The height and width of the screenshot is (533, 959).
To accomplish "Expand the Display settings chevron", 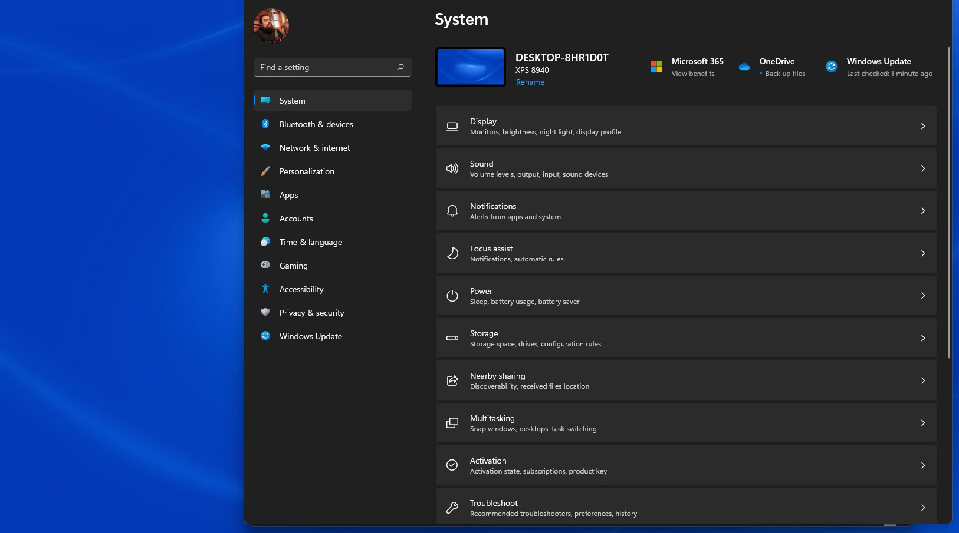I will coord(923,126).
